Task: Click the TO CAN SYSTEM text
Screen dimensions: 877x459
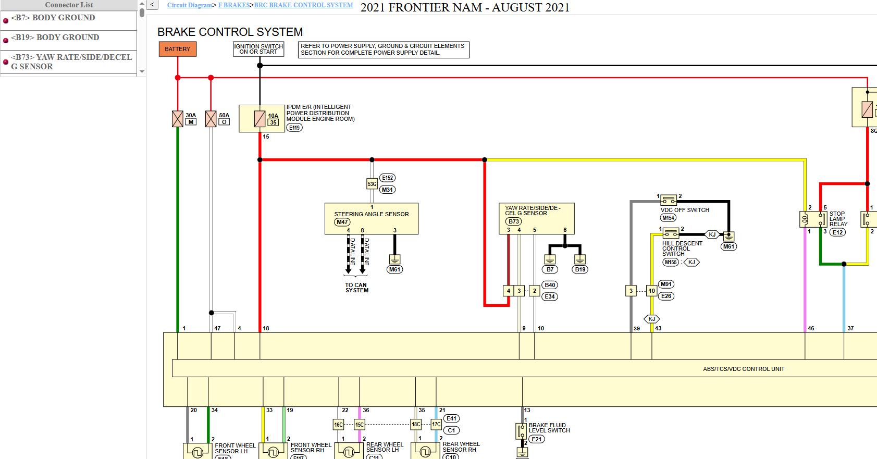Action: tap(356, 288)
